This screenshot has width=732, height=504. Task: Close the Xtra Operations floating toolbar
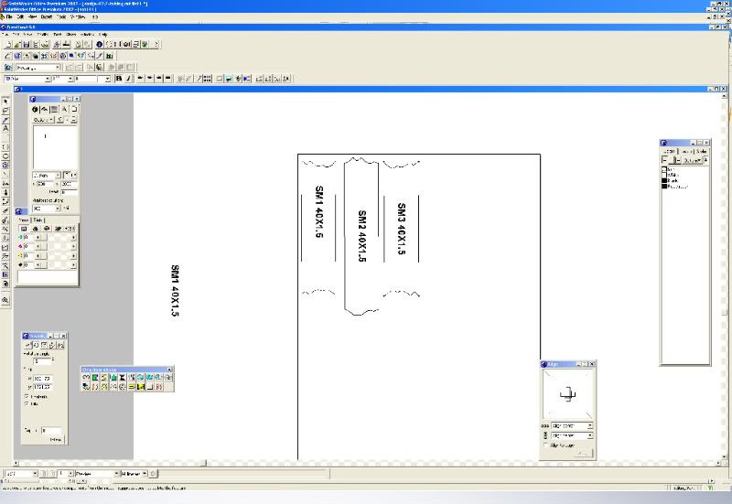click(169, 370)
